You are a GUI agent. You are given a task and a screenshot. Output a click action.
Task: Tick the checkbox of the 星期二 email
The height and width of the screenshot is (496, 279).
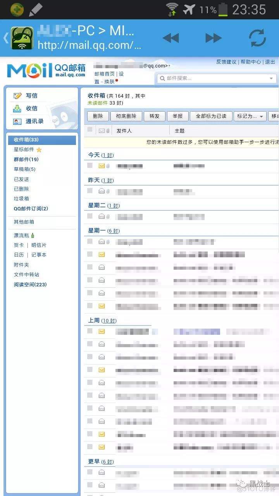pyautogui.click(x=90, y=216)
